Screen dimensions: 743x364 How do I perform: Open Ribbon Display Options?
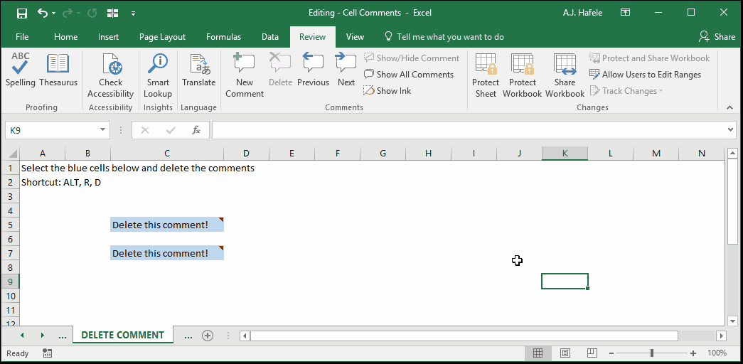pyautogui.click(x=626, y=13)
